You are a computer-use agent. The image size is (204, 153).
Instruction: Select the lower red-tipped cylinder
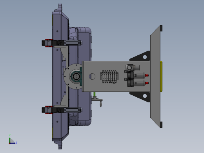click(141, 83)
